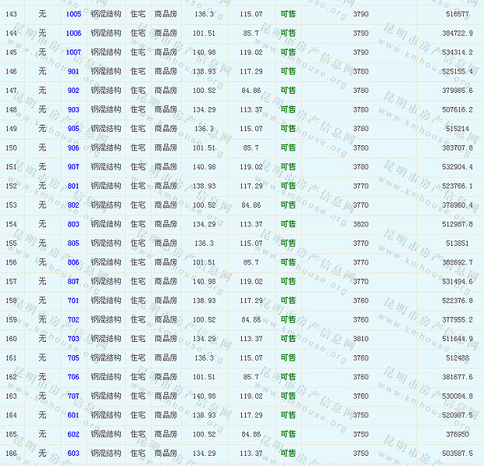The image size is (484, 466).
Task: View room 903 details
Action: coord(73,110)
